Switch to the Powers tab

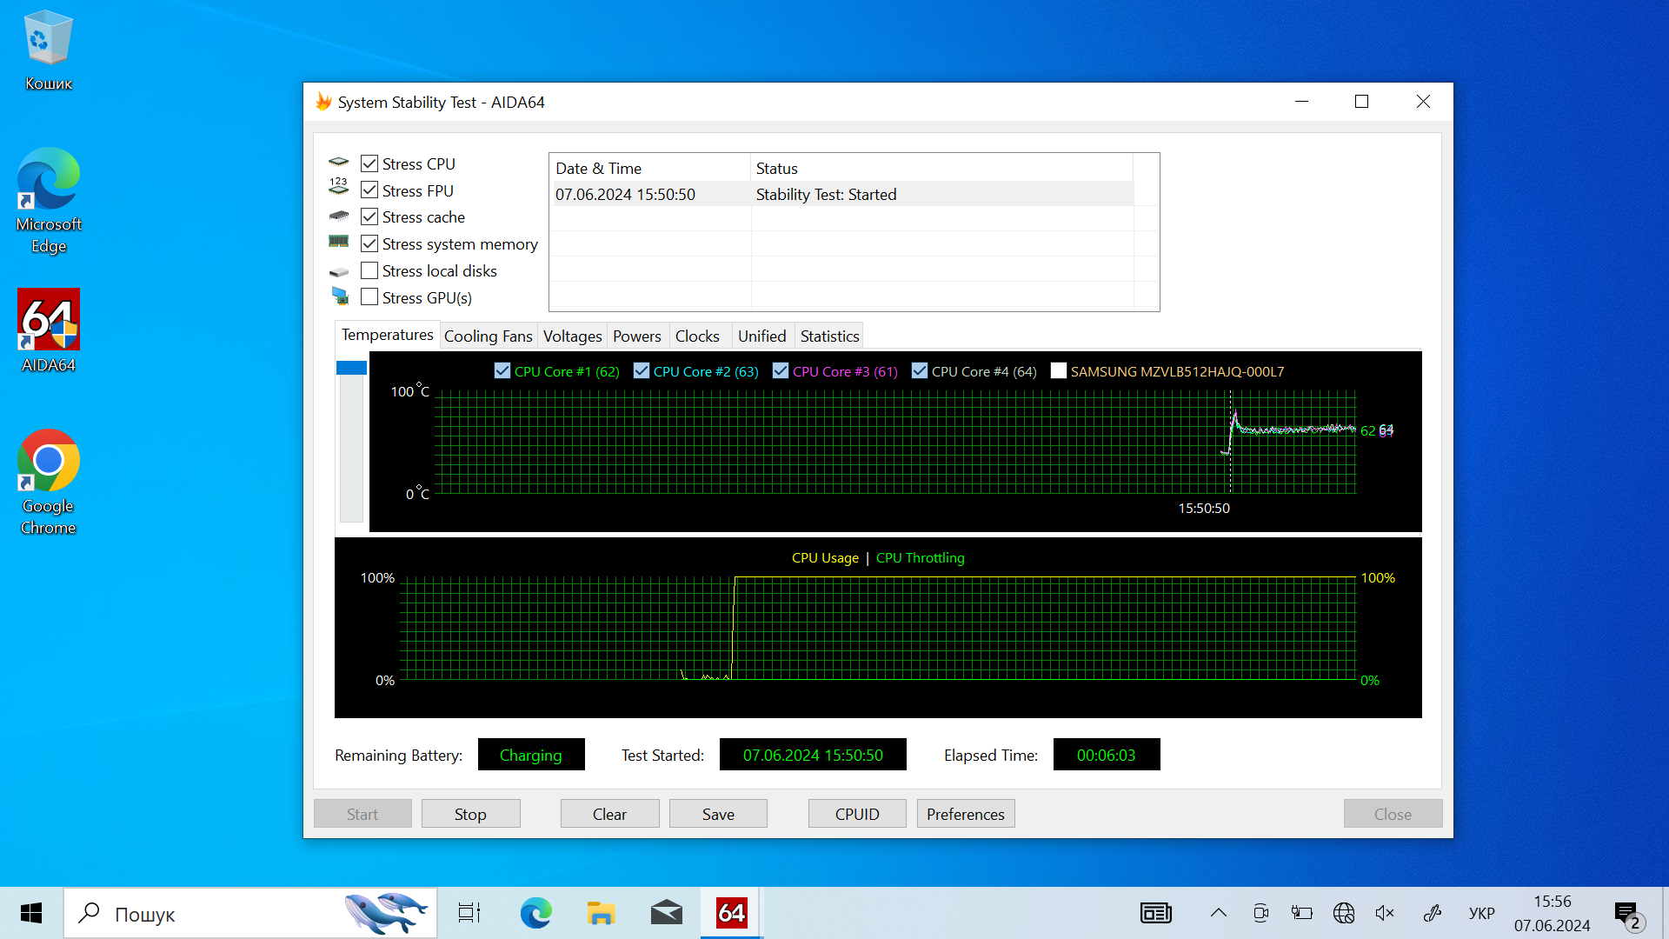click(636, 336)
